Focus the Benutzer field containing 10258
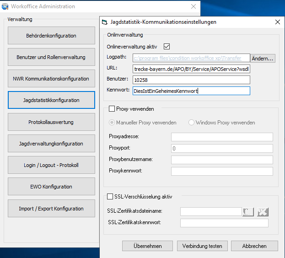Image resolution: width=285 pixels, height=258 pixels. click(191, 80)
